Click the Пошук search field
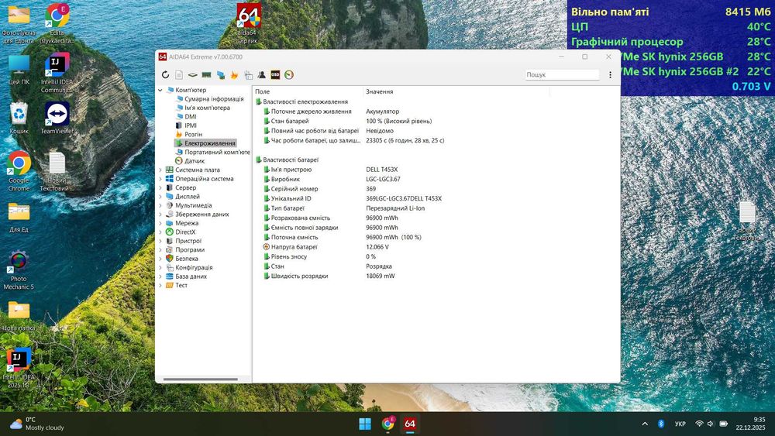Screen dimensions: 775x436 (562, 75)
